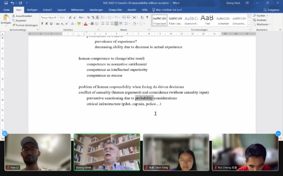283x176 pixels.
Task: Increase paragraph indent icon
Action: pyautogui.click(x=128, y=17)
